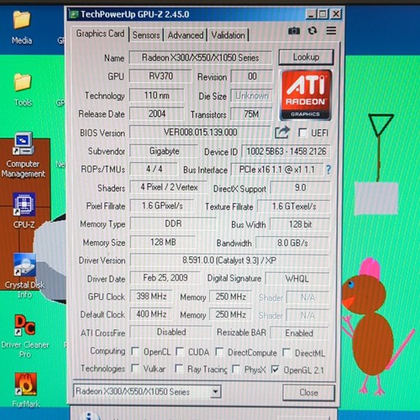
Task: Open Driver Cleaner Pro shortcut
Action: 25,336
